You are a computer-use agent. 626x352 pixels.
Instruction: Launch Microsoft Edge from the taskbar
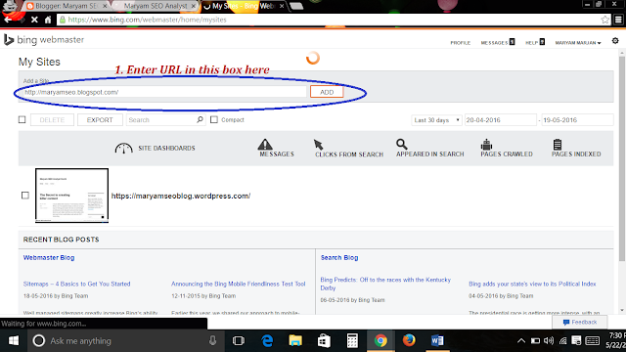pyautogui.click(x=267, y=341)
